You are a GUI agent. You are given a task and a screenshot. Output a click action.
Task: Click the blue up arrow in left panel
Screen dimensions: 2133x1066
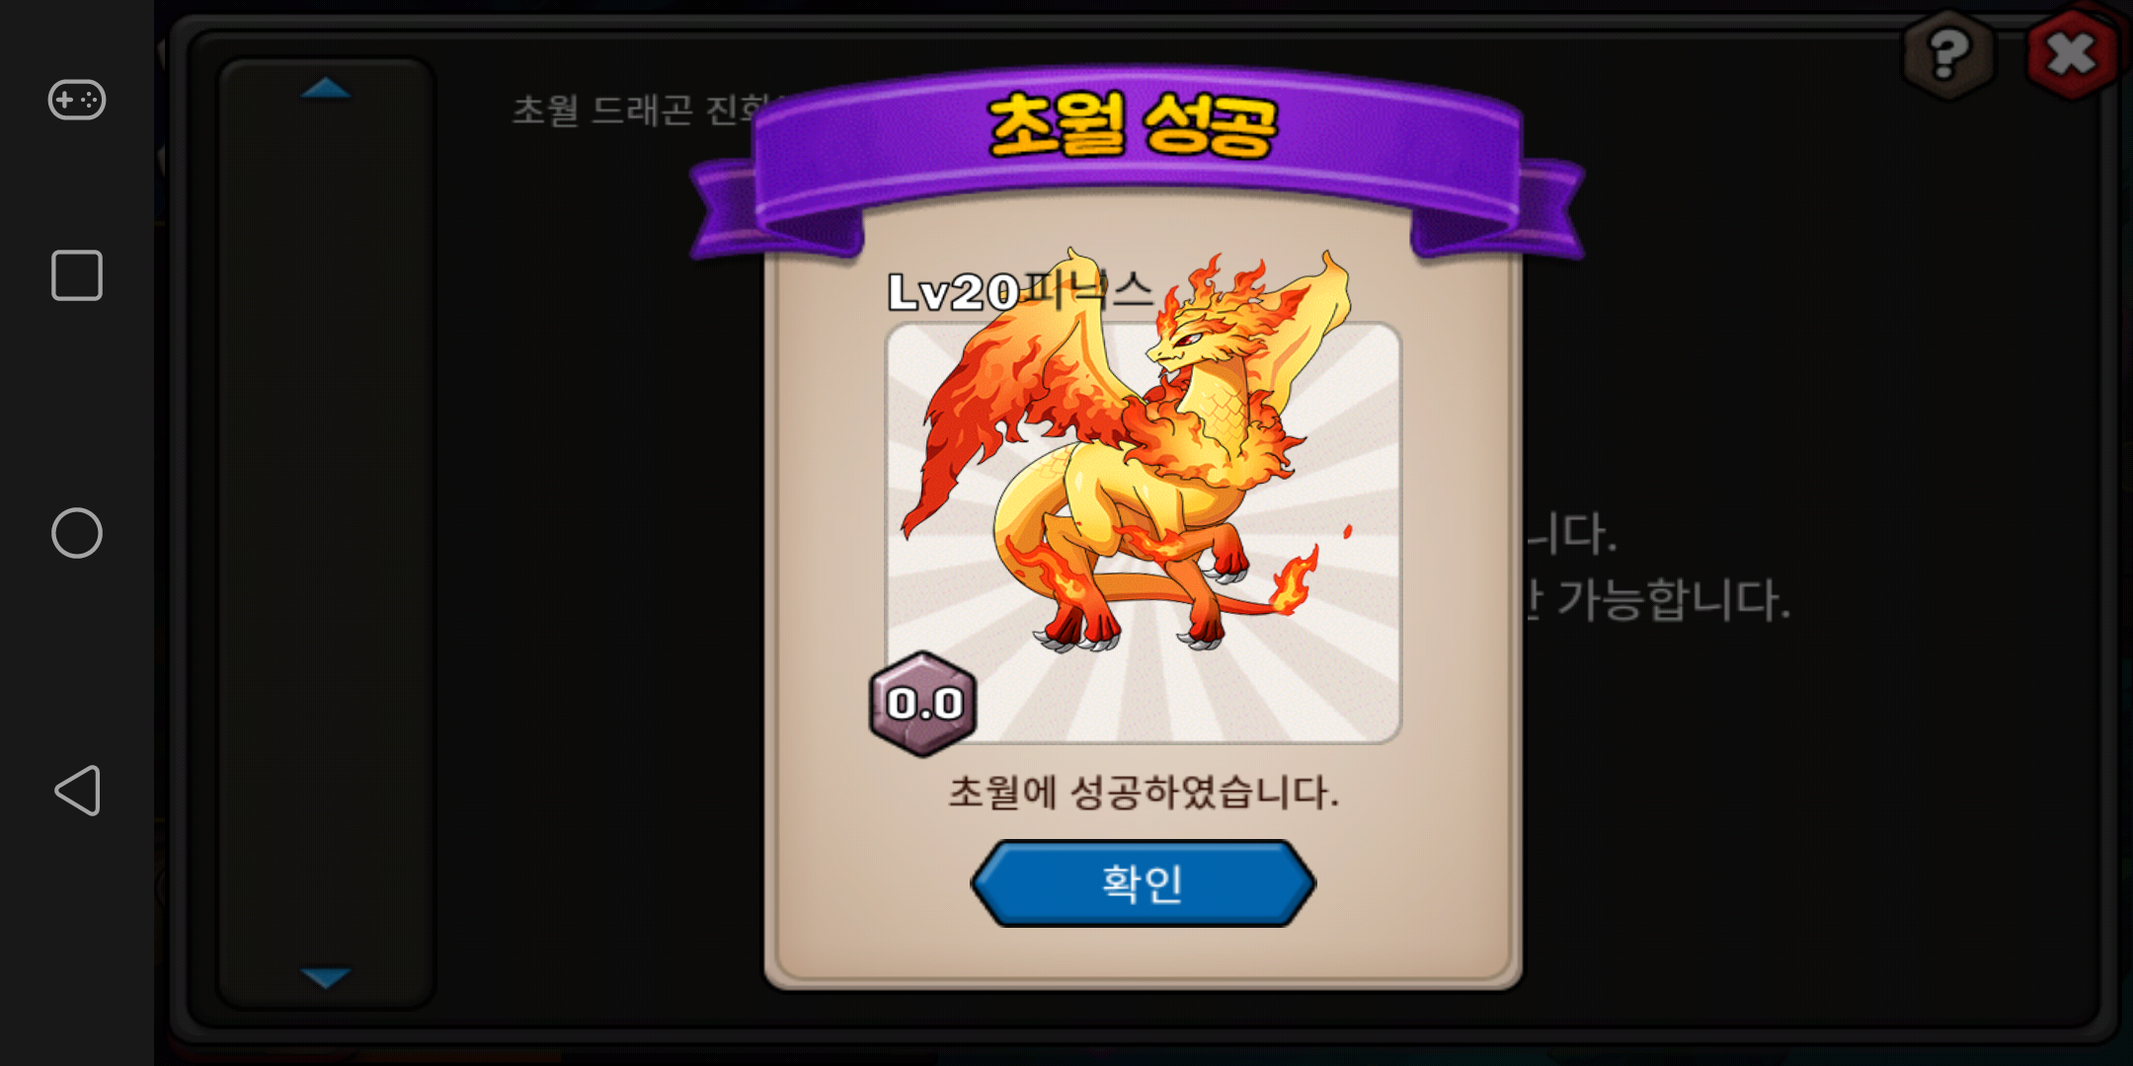pyautogui.click(x=326, y=89)
